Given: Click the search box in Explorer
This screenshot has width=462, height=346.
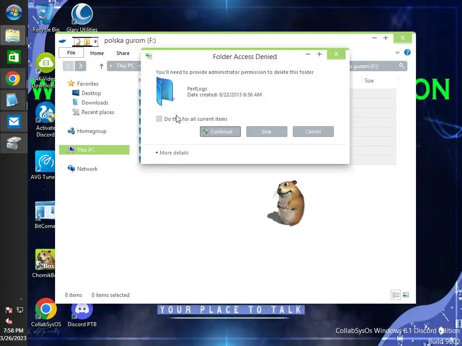Looking at the screenshot, I should [379, 66].
